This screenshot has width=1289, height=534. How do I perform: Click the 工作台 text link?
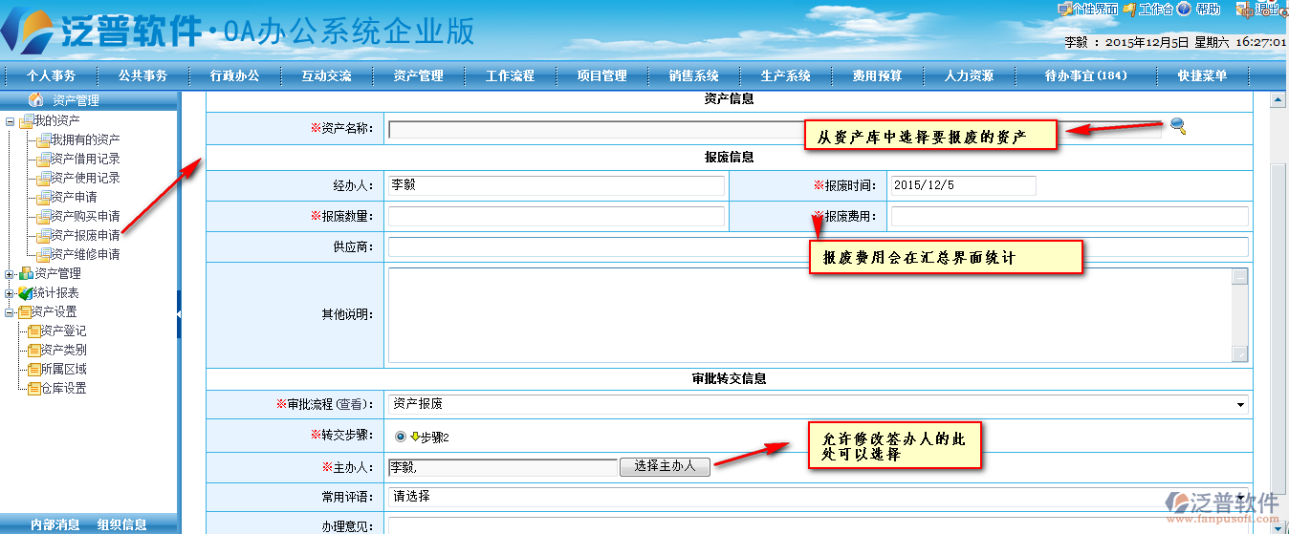1155,9
